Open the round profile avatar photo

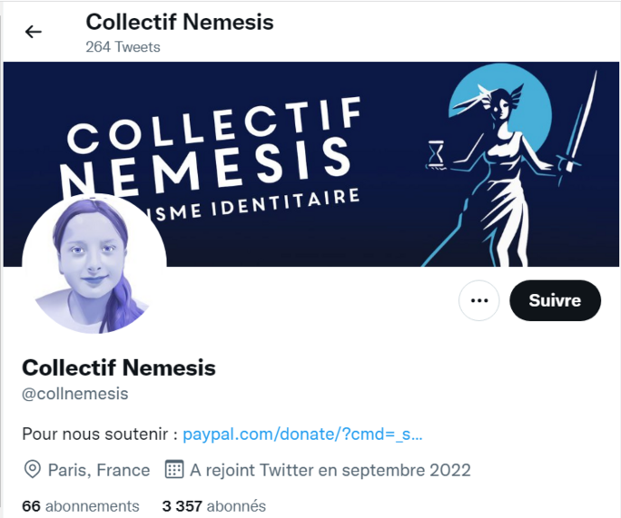point(94,265)
